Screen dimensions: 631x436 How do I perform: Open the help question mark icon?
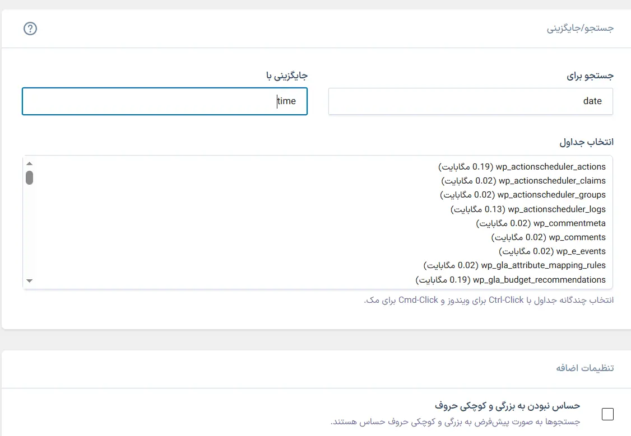point(30,29)
